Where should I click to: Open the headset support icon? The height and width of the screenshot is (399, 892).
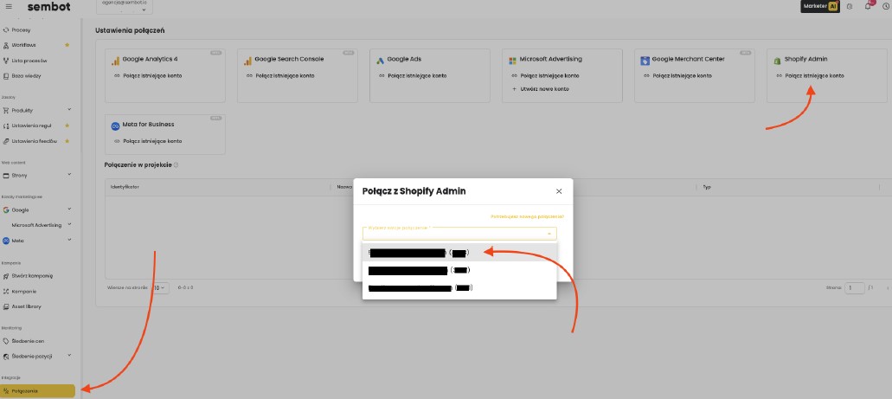[x=850, y=7]
